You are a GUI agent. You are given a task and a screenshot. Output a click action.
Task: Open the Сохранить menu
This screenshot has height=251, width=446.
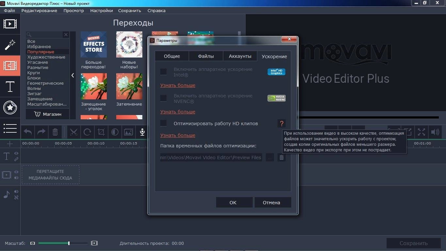130,10
